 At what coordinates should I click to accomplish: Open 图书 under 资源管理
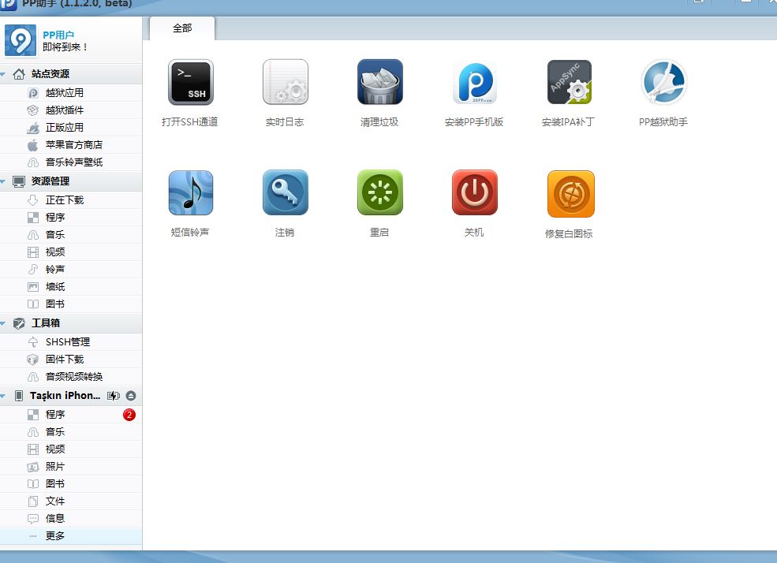click(71, 304)
